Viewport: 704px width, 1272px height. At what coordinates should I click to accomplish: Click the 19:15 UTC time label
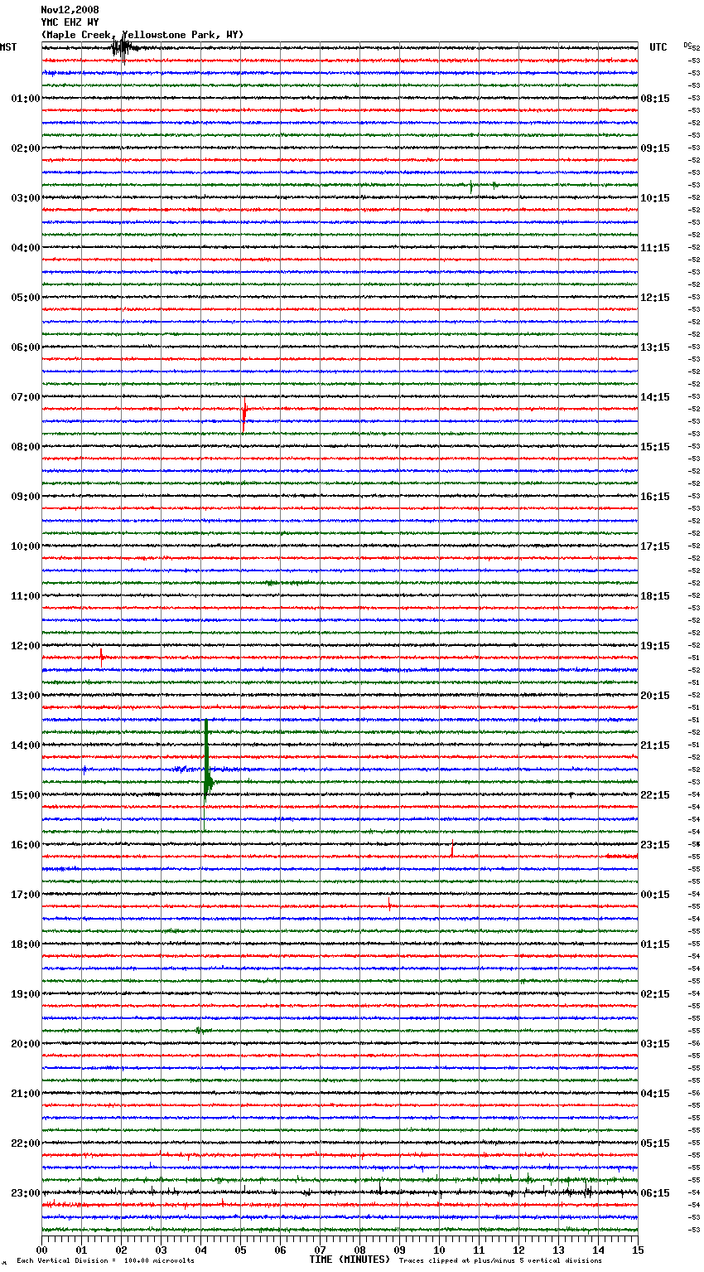point(655,646)
